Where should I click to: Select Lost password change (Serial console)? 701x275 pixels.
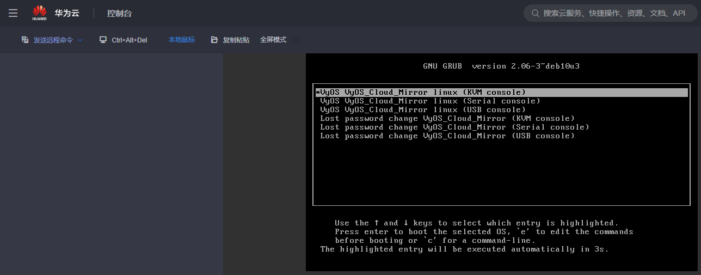coord(501,127)
